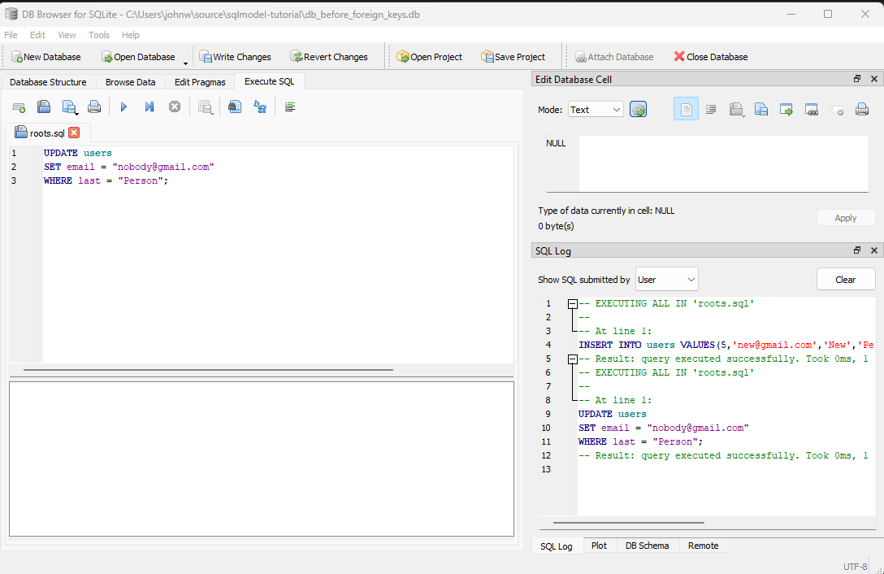Open the Tools menu
Screen dimensions: 884x574
click(98, 35)
